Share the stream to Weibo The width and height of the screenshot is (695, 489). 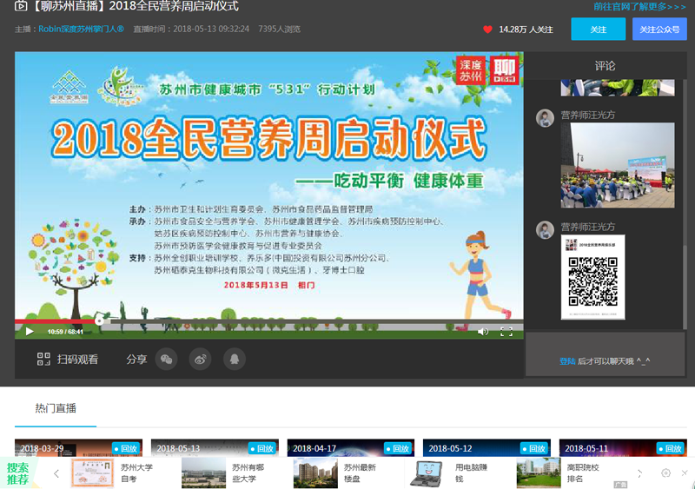pyautogui.click(x=200, y=359)
